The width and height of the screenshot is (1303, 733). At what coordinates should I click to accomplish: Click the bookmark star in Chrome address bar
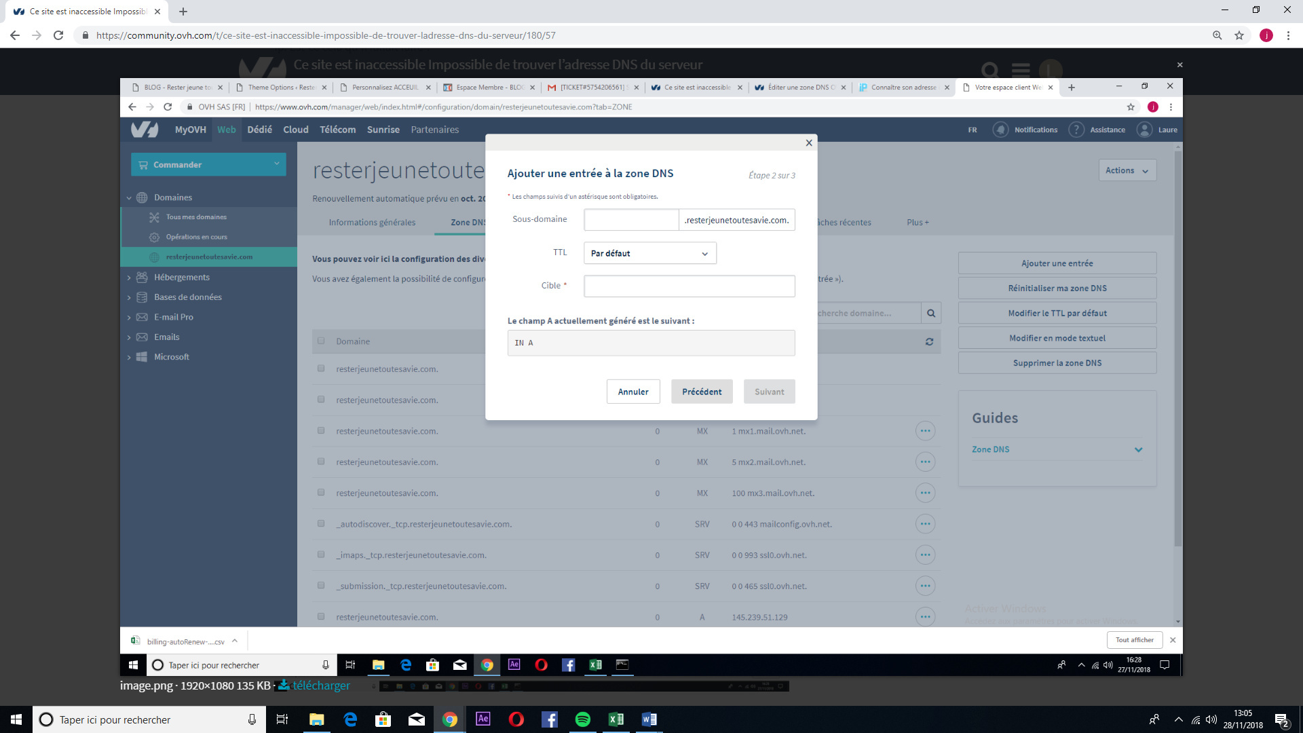coord(1239,35)
